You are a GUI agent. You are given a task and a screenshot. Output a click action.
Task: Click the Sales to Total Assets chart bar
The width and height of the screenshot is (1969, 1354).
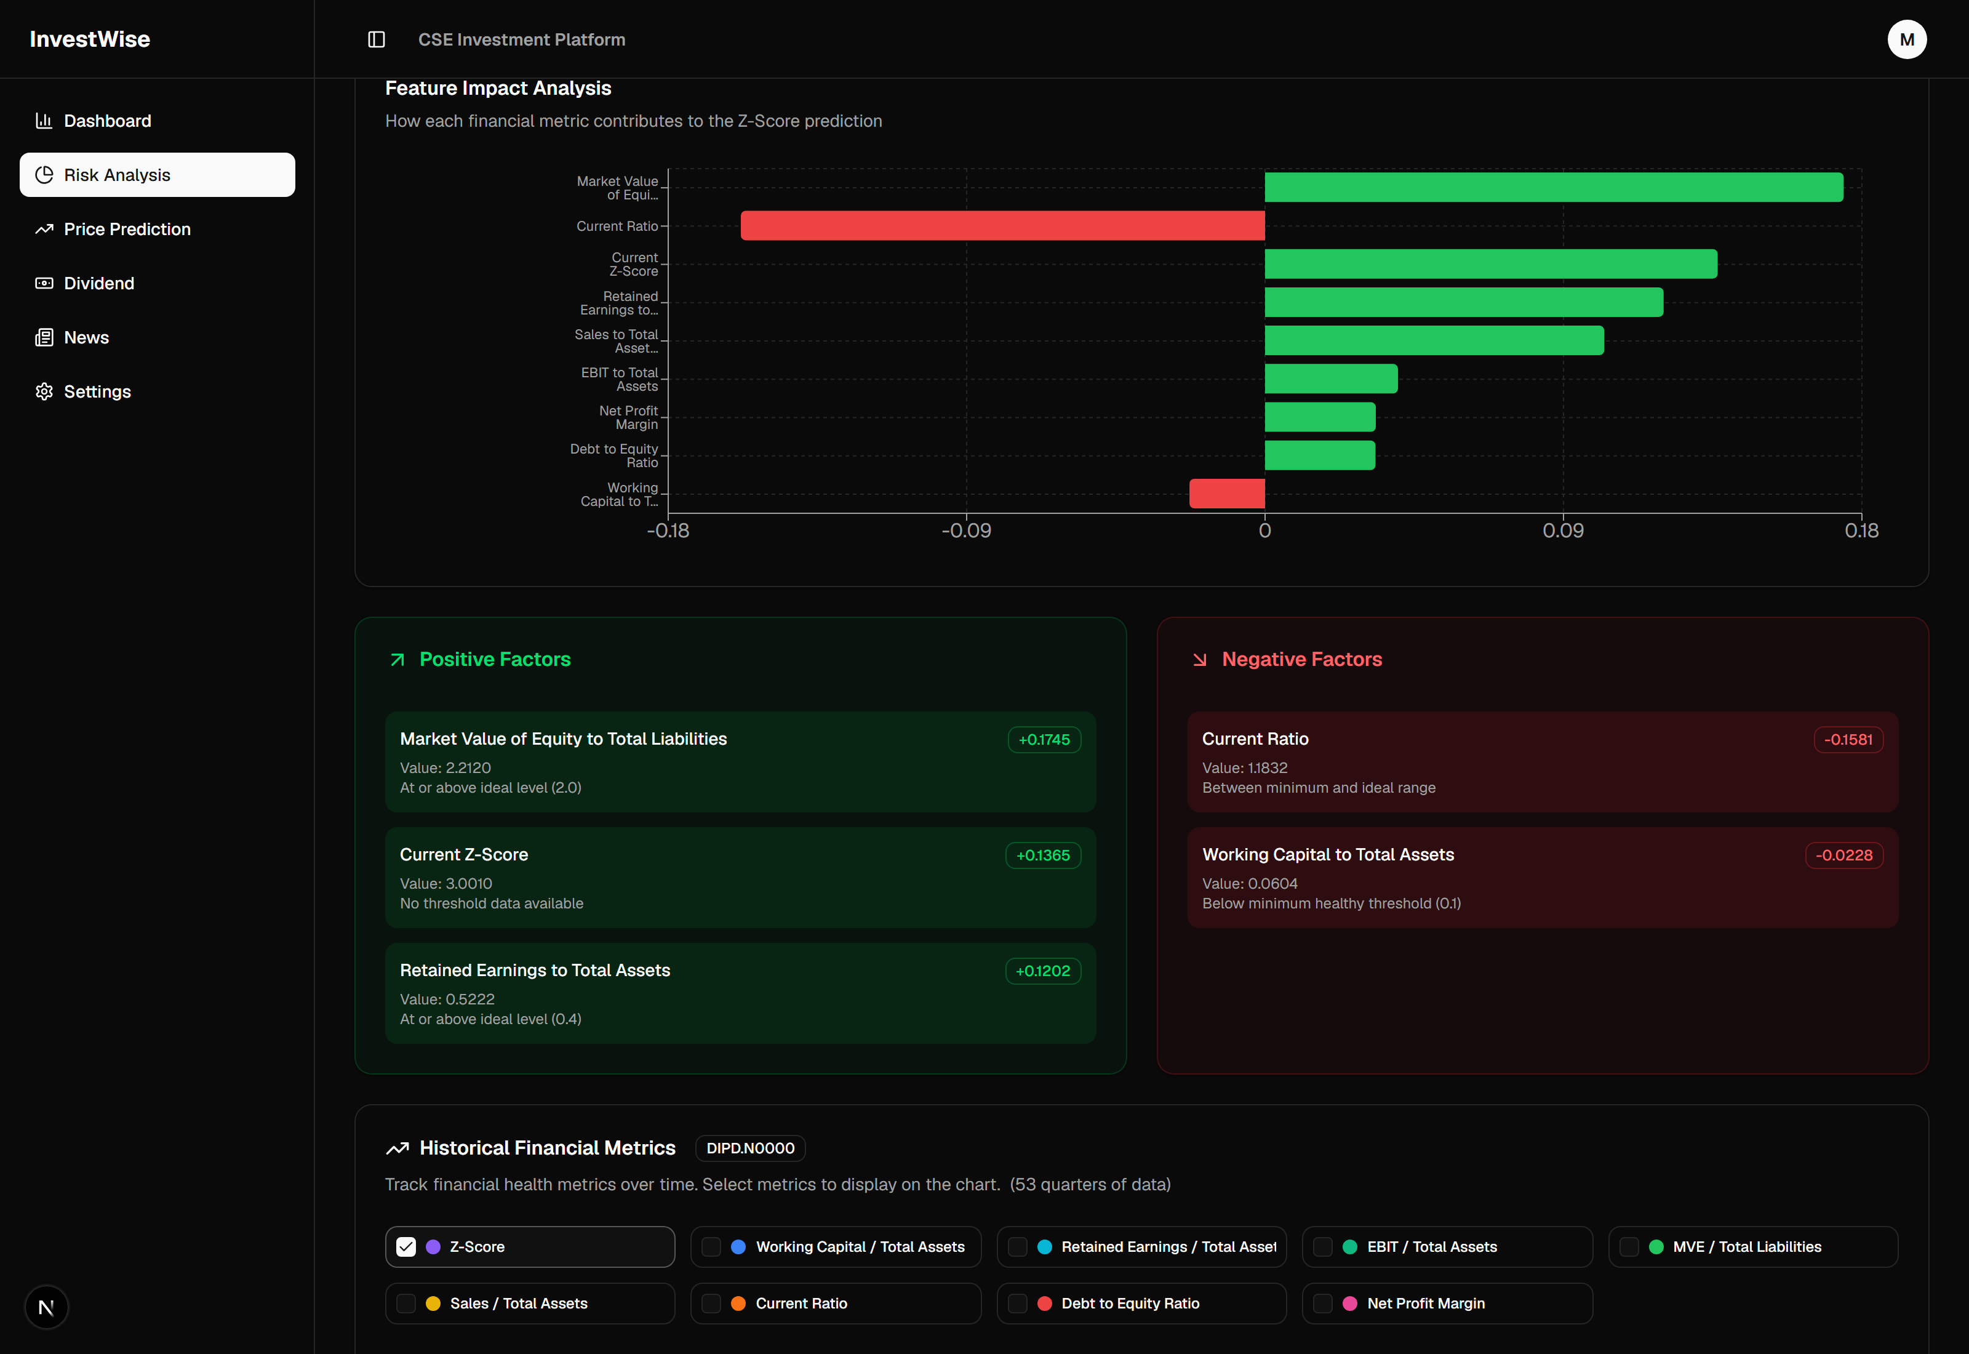(1434, 340)
